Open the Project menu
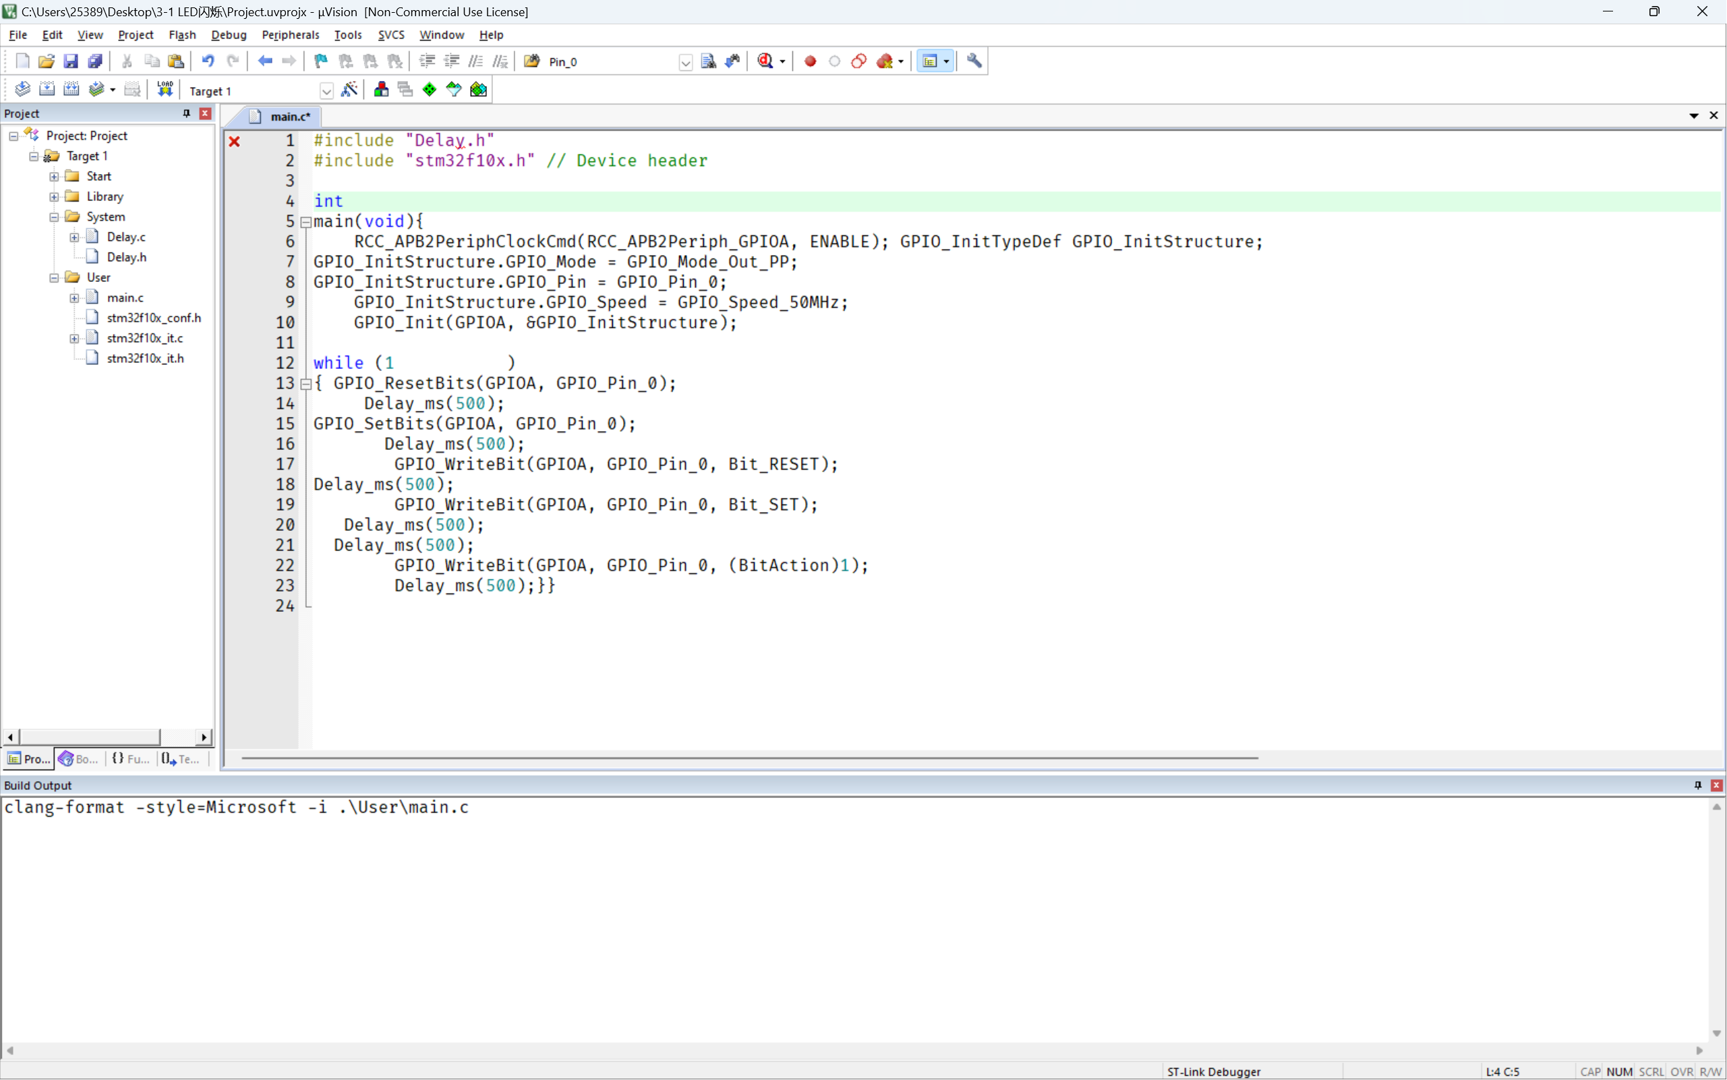Viewport: 1727px width, 1080px height. (x=135, y=34)
